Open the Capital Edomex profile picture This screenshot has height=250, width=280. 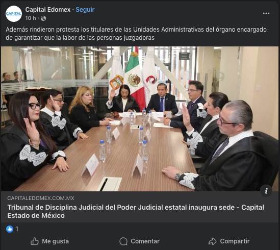pyautogui.click(x=14, y=14)
